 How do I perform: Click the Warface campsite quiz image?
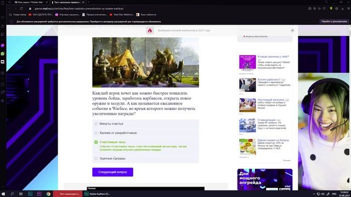145,62
